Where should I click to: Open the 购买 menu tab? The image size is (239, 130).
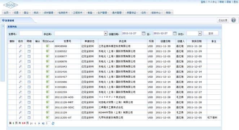[36, 13]
